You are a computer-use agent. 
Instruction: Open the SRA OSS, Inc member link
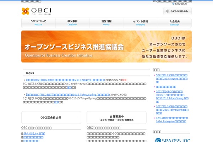34,133
